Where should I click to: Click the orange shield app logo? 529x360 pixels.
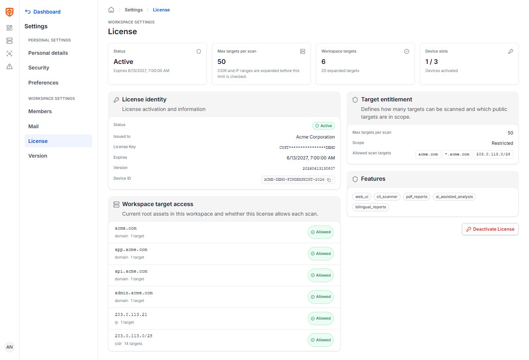[x=10, y=12]
